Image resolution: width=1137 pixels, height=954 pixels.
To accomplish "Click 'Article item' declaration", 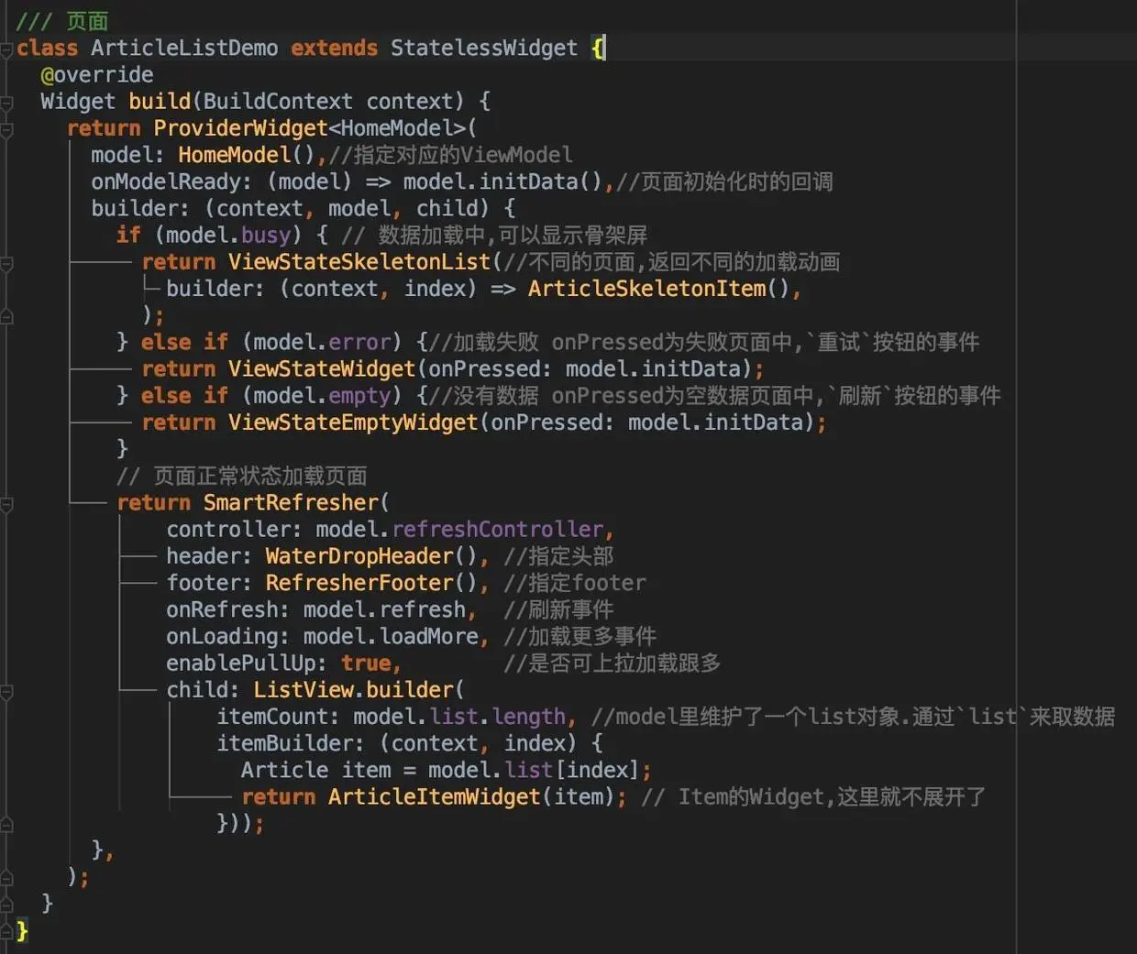I will (315, 771).
